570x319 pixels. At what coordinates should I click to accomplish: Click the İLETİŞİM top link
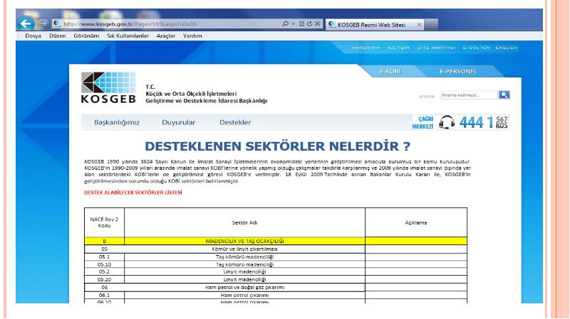point(398,48)
